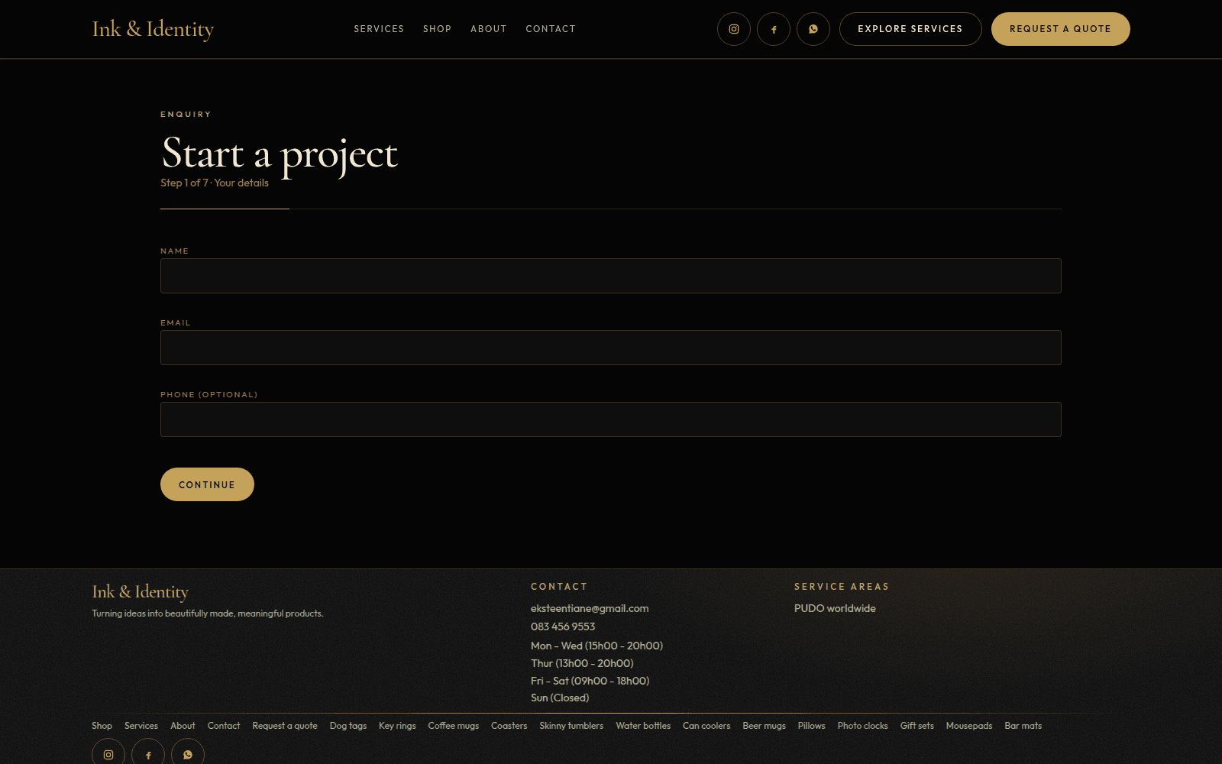
Task: Open the Can coolers footer link
Action: (706, 726)
